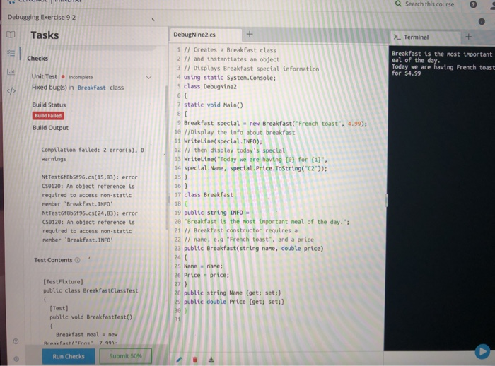Click code line 9 Breakfast special declaration
The width and height of the screenshot is (495, 366).
pyautogui.click(x=275, y=124)
